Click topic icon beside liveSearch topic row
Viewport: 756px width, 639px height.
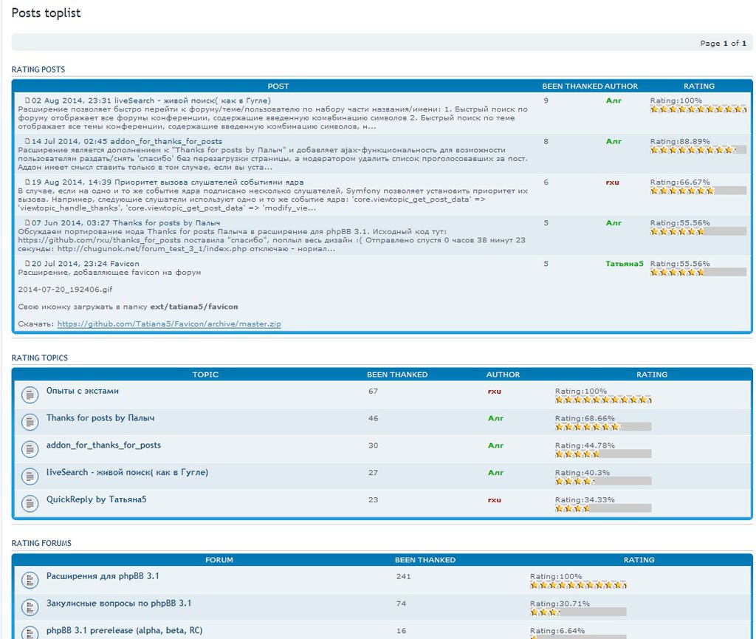coord(30,476)
